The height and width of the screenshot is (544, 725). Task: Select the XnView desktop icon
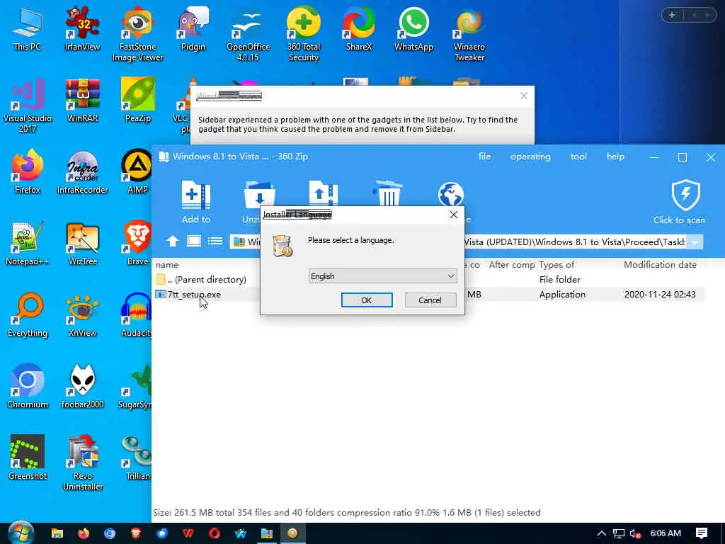(x=82, y=315)
